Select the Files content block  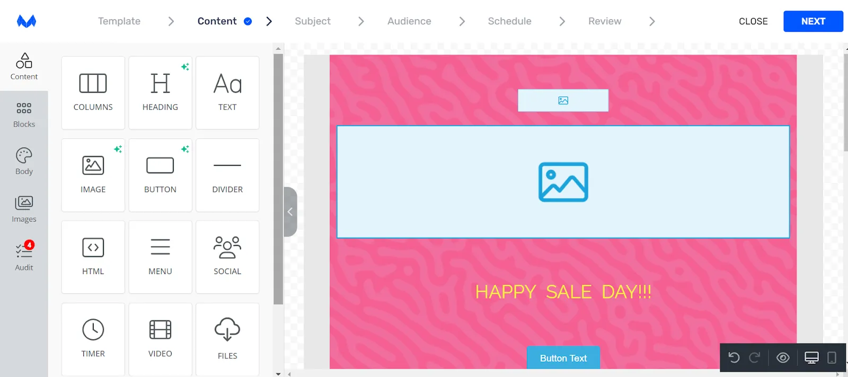point(227,339)
